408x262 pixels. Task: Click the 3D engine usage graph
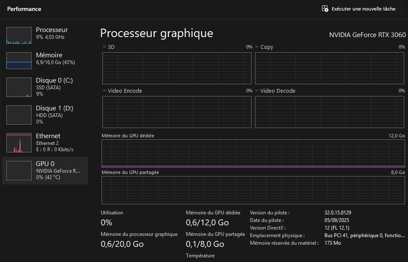(177, 68)
